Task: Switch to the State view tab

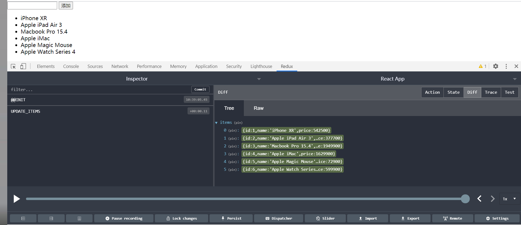Action: click(453, 92)
